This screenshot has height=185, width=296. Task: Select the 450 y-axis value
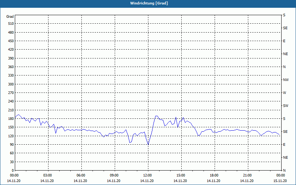[11, 41]
